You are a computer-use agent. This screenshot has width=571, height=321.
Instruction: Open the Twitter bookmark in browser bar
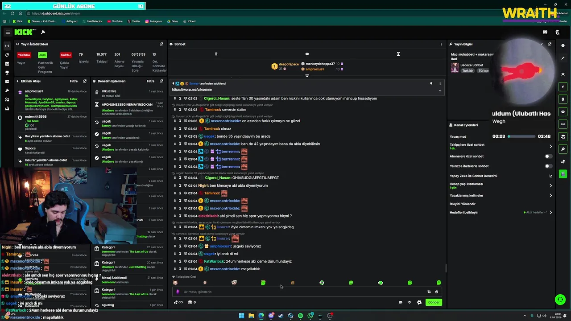(x=134, y=21)
